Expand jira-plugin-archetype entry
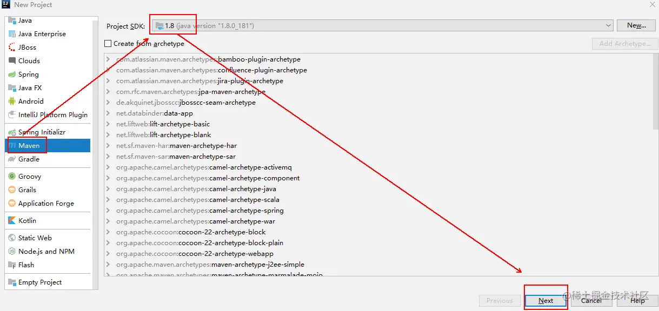 coord(109,81)
